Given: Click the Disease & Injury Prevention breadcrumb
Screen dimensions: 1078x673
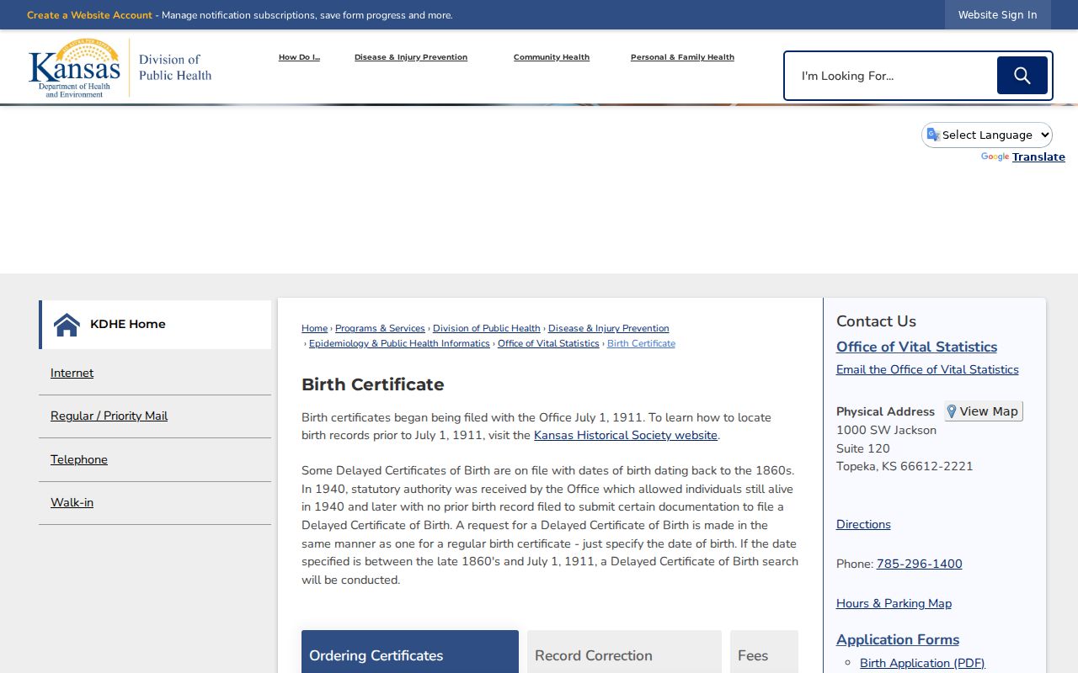Looking at the screenshot, I should 608,329.
